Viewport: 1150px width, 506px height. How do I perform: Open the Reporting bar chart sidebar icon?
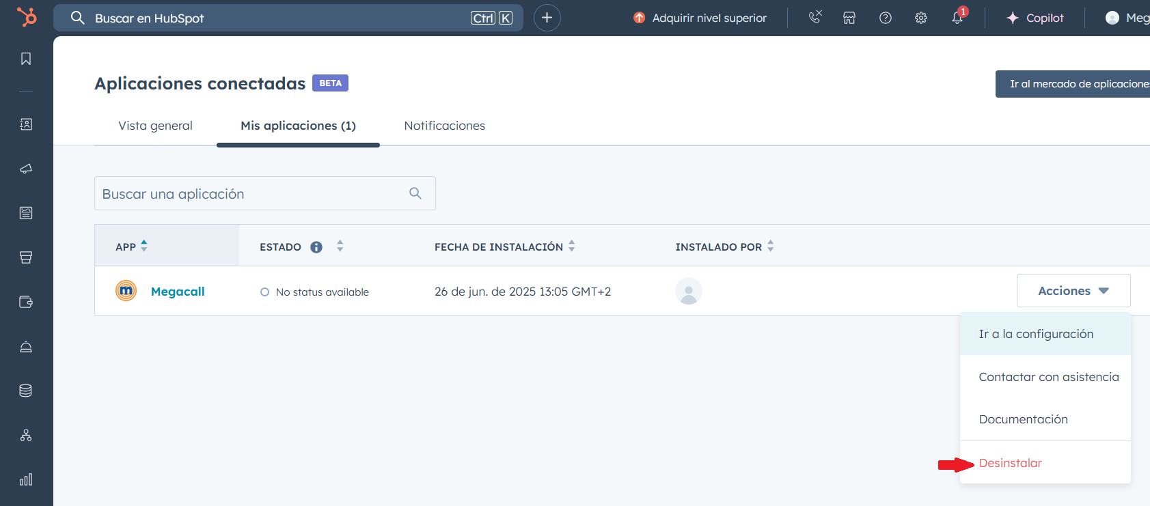26,479
